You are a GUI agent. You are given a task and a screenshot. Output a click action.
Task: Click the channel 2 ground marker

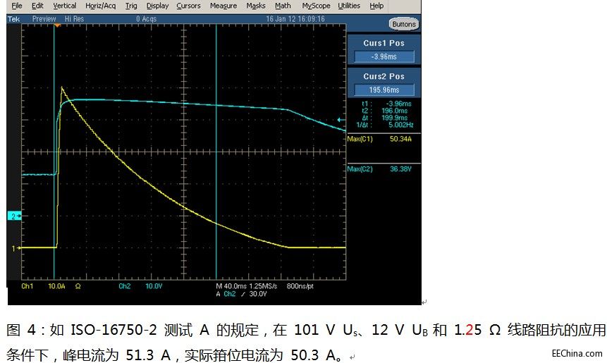13,216
